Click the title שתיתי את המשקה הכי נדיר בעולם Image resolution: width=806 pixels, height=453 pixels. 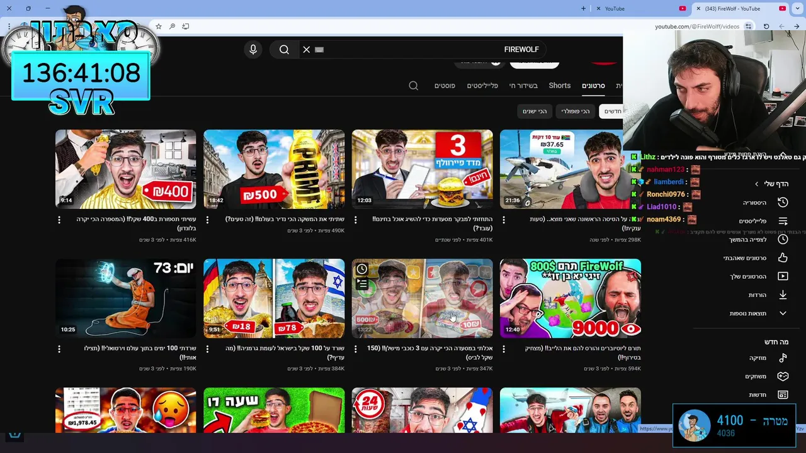(285, 220)
